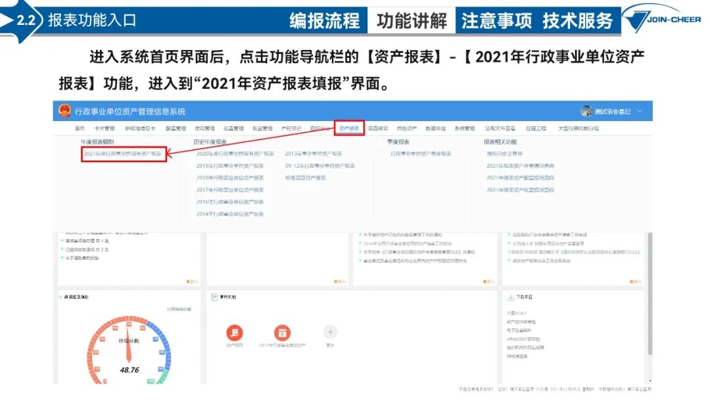Switch to the 技术服务 tab
The height and width of the screenshot is (400, 710).
(x=577, y=20)
